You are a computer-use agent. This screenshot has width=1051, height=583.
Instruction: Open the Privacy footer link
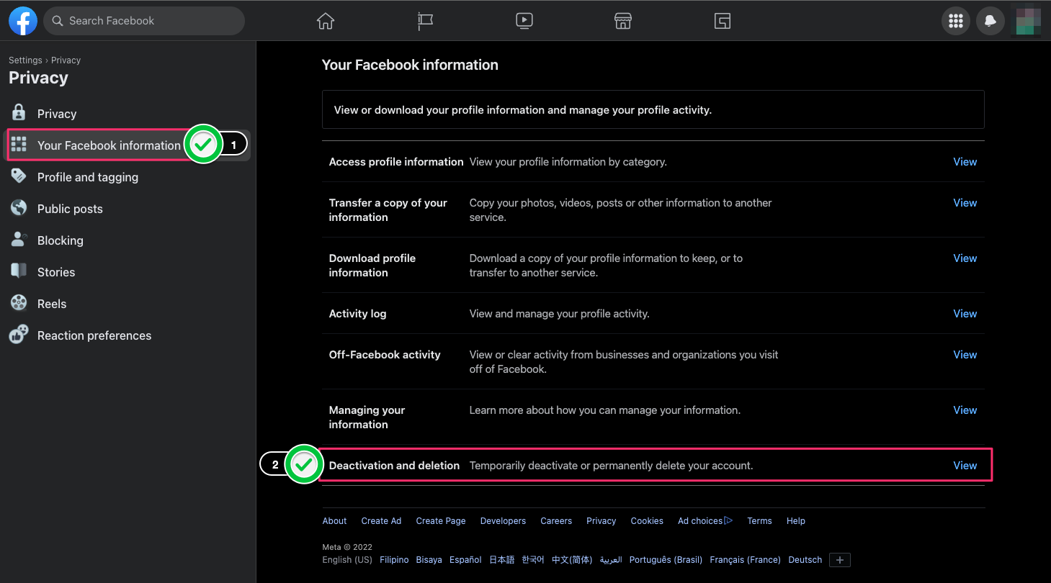point(601,521)
